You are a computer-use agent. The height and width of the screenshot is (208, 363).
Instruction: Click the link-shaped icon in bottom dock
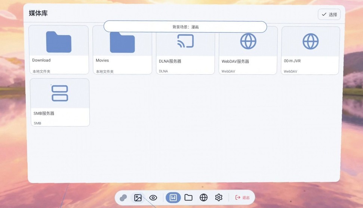click(x=123, y=198)
